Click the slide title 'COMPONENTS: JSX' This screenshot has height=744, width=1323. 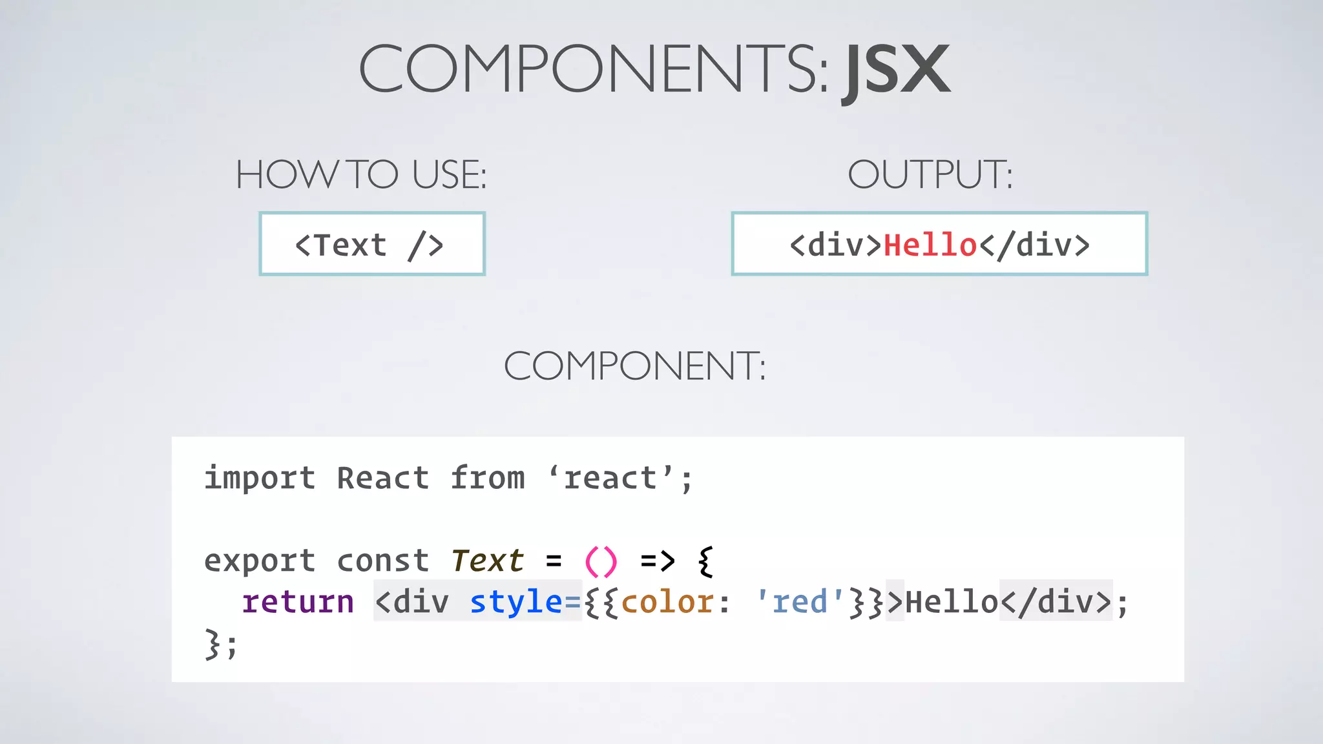(x=654, y=70)
